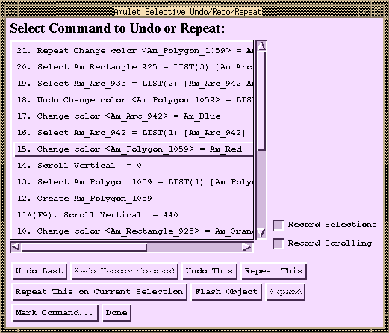Click the horizontal scrollbar right arrow
The width and height of the screenshot is (389, 333).
246,247
